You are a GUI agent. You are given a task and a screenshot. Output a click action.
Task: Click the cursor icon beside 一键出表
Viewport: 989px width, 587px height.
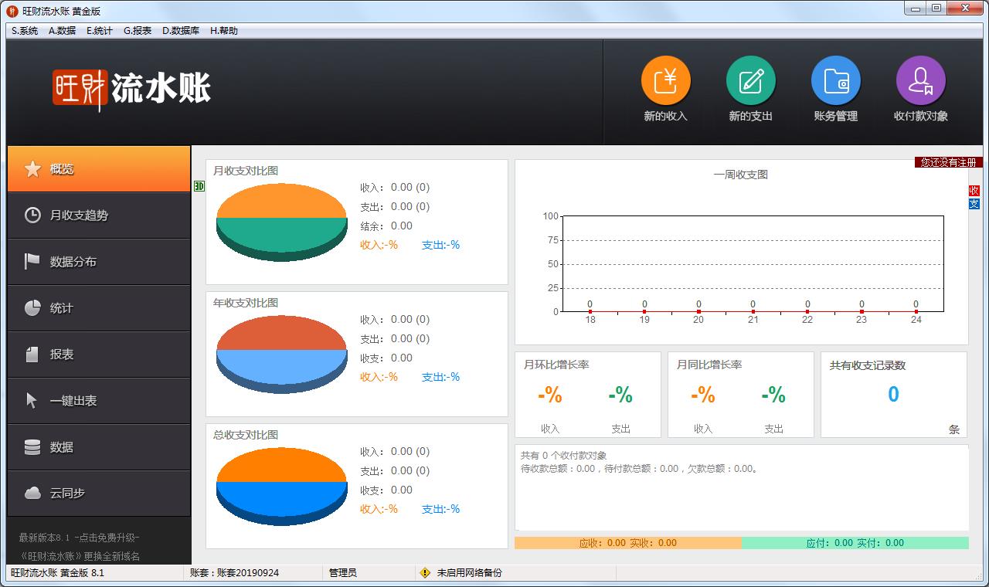[32, 401]
